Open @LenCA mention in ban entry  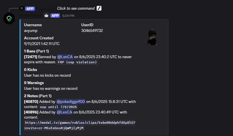pyautogui.click(x=65, y=57)
